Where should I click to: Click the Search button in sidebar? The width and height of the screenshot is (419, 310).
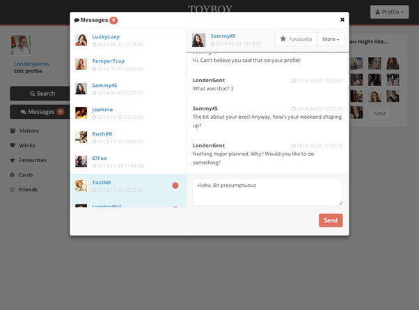click(40, 93)
